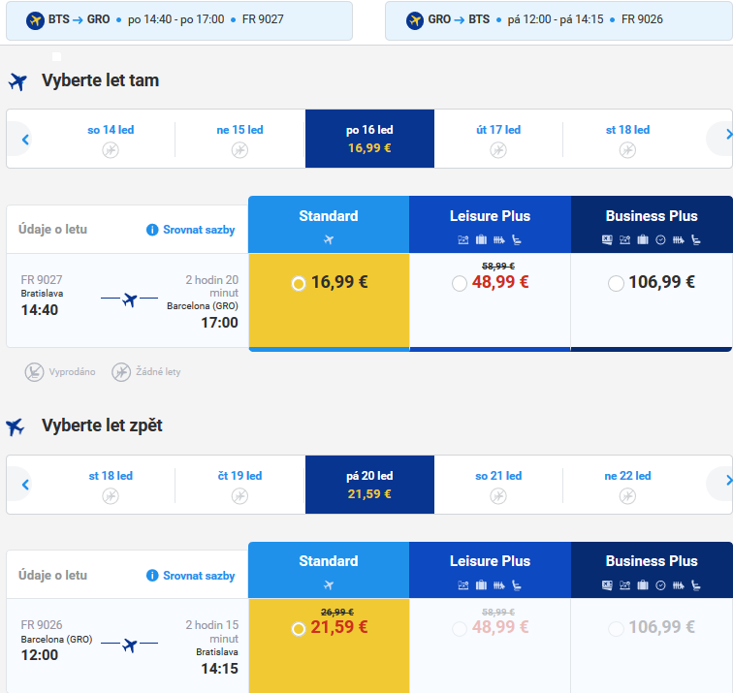The image size is (733, 693).
Task: Choose so 21 led return date tab
Action: point(498,485)
